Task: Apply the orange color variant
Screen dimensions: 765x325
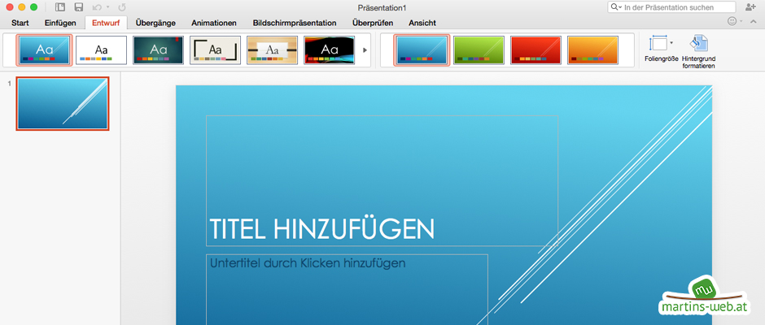Action: tap(592, 50)
